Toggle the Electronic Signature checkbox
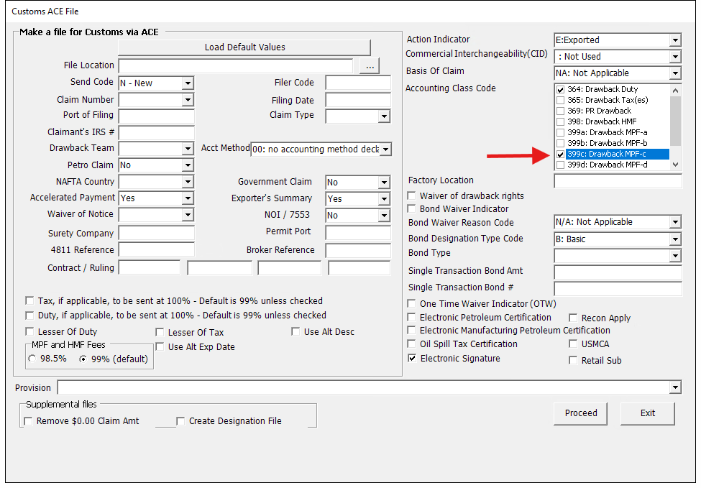This screenshot has width=701, height=488. pos(412,358)
